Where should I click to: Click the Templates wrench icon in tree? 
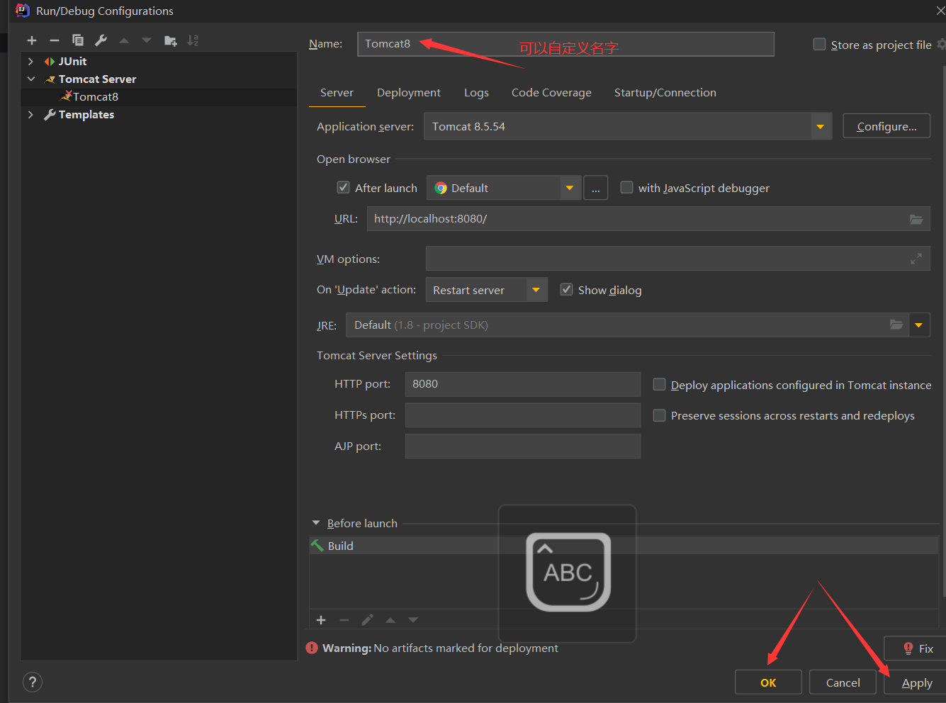[50, 115]
